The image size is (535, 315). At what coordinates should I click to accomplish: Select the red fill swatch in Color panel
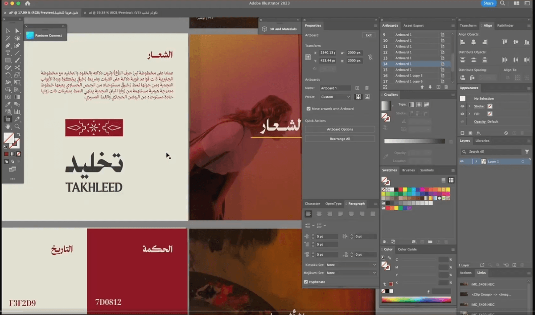(391, 284)
